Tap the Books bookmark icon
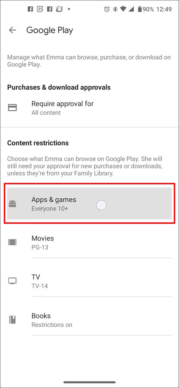Screen dimensions: 179x388 click(x=12, y=320)
